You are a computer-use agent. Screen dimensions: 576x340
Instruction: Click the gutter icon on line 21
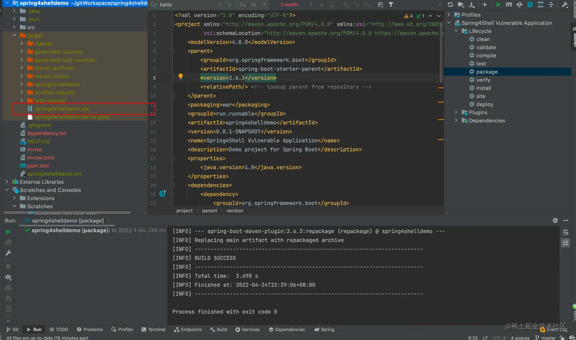click(x=162, y=194)
